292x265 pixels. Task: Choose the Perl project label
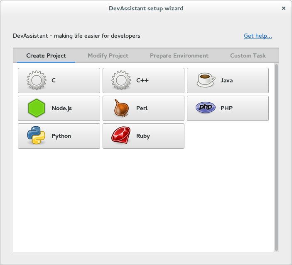tap(142, 108)
